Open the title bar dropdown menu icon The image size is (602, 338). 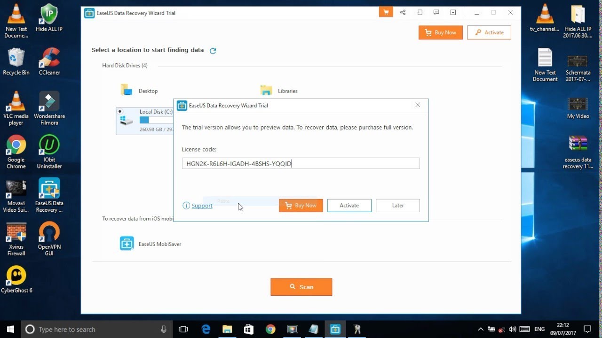pos(453,13)
